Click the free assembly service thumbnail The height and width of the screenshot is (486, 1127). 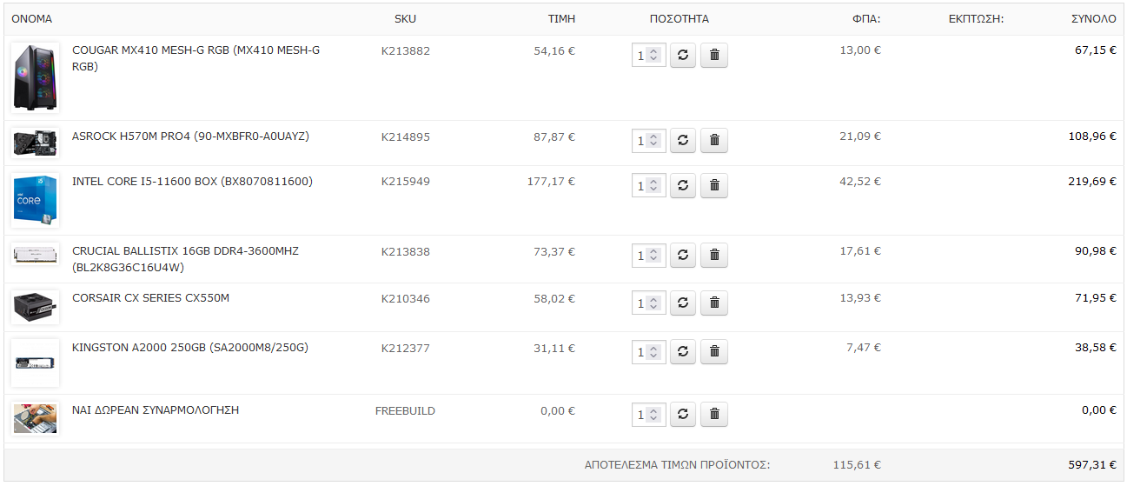coord(36,418)
